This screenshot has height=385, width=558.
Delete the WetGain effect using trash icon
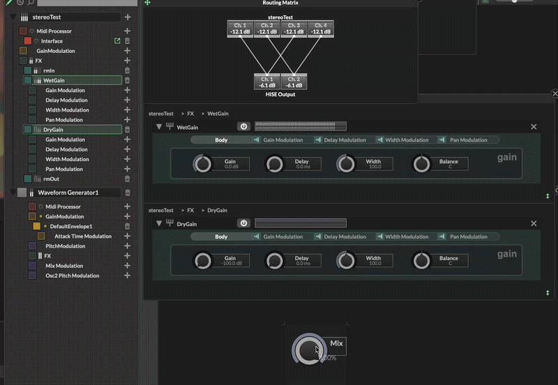point(127,80)
